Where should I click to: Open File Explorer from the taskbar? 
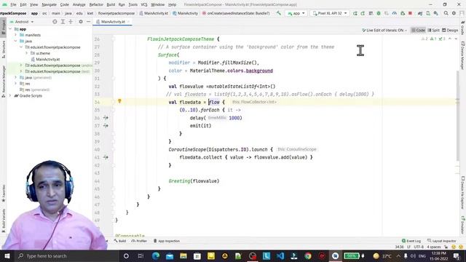point(183,255)
